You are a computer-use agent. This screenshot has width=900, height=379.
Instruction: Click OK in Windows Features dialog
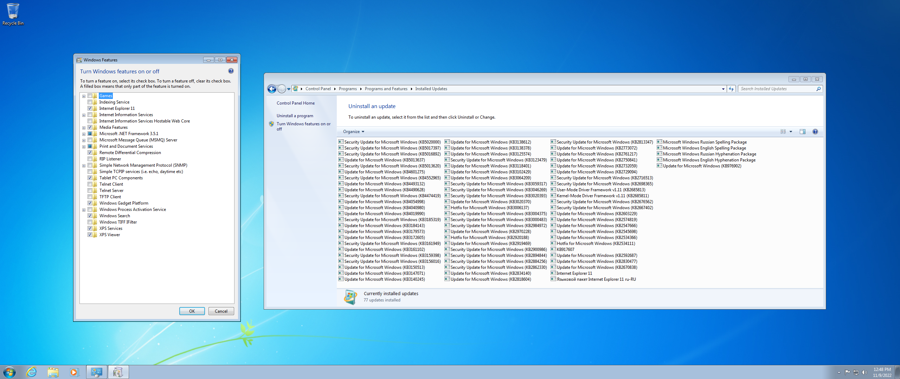pyautogui.click(x=192, y=311)
